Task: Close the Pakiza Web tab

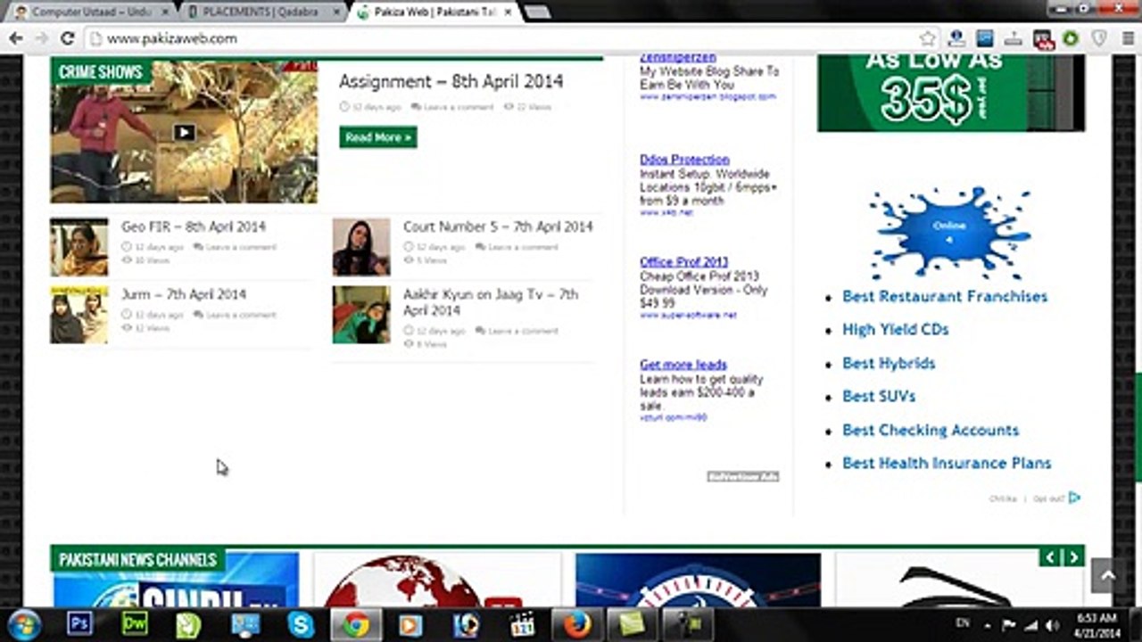Action: [507, 12]
